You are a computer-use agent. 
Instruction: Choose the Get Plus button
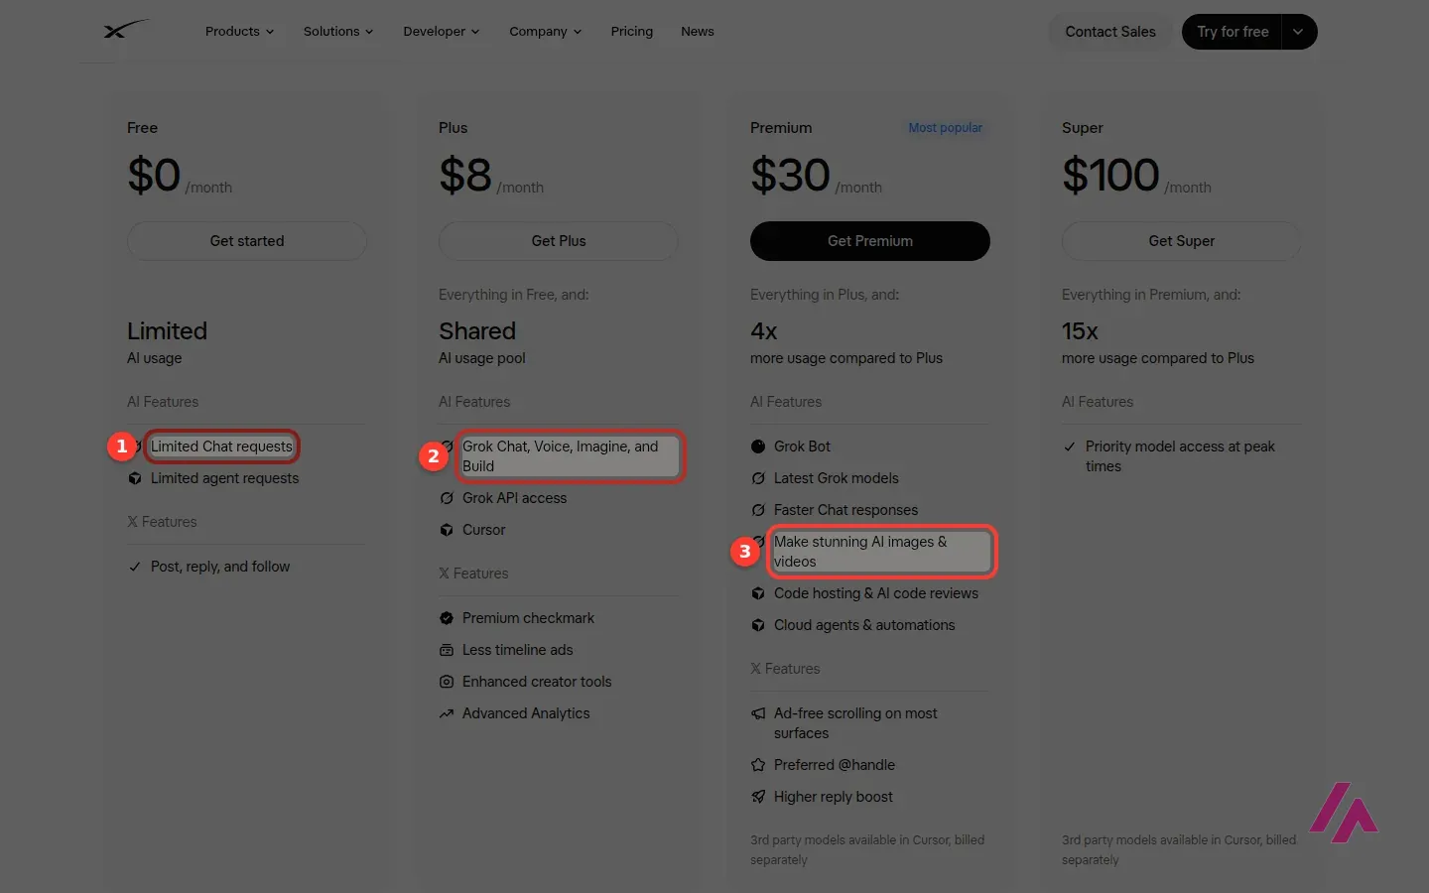point(559,241)
